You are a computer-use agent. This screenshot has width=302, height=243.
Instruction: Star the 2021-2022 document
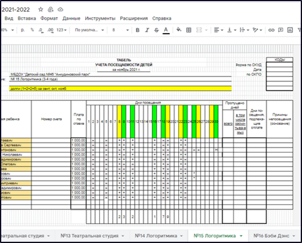[40, 9]
